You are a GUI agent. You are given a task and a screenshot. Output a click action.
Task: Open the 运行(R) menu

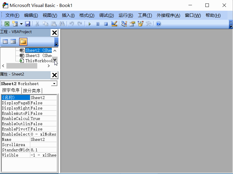click(126, 15)
